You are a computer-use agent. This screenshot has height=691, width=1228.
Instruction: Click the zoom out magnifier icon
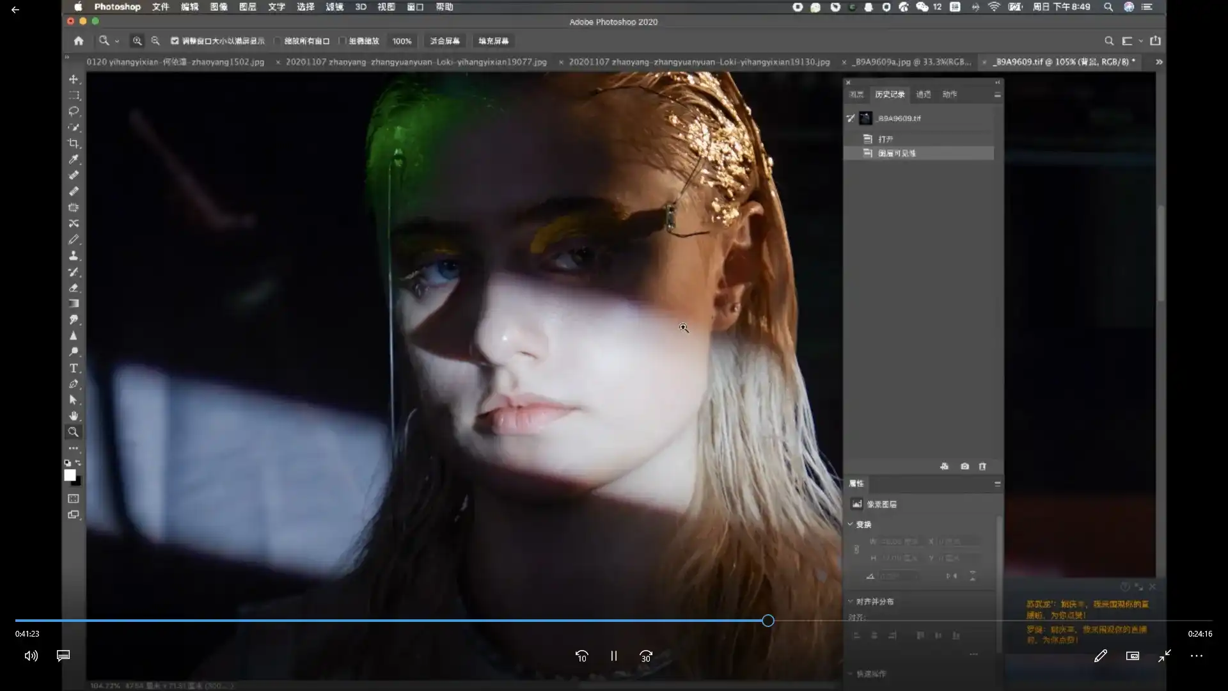[155, 41]
